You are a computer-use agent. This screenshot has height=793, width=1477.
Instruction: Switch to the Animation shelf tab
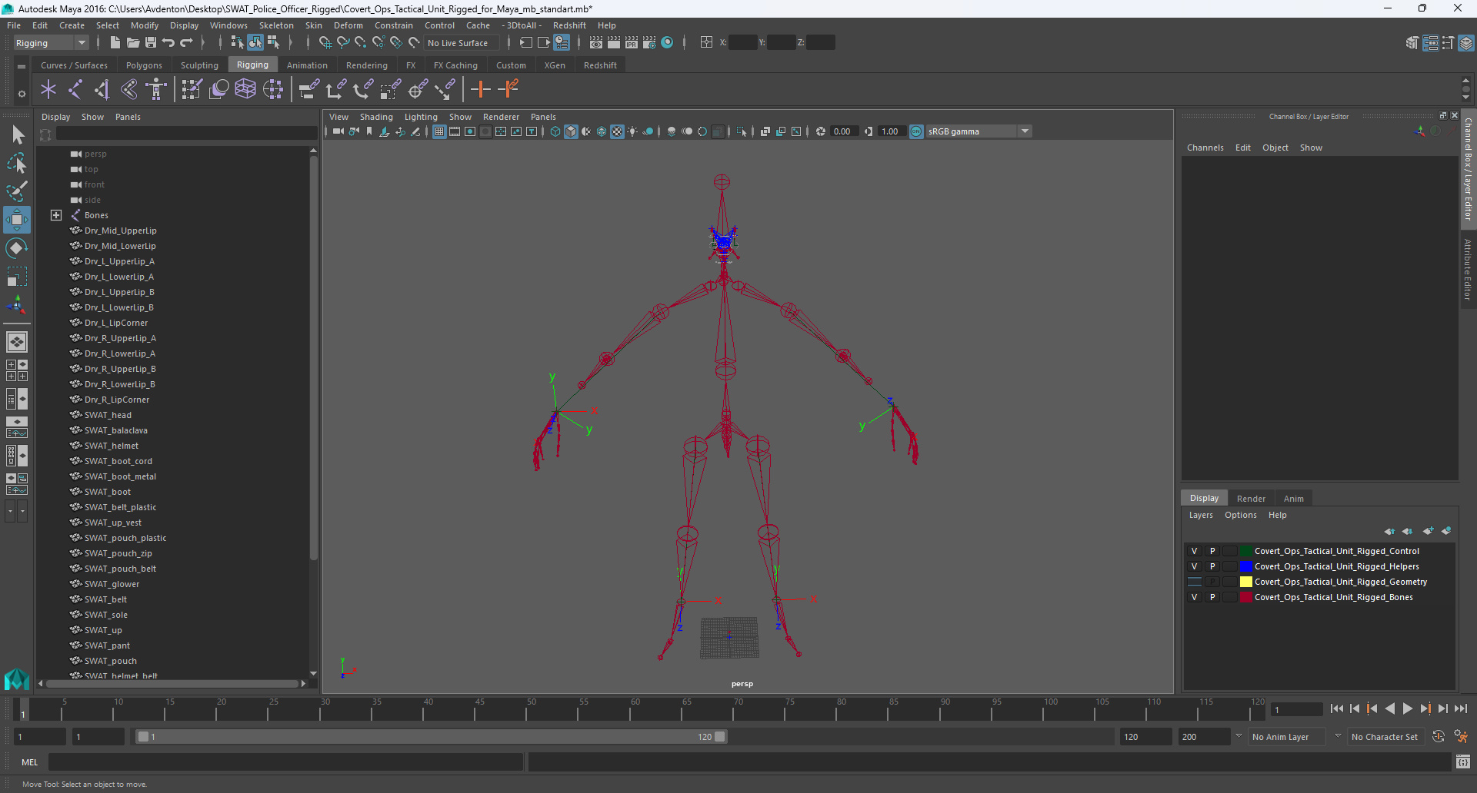(x=307, y=65)
